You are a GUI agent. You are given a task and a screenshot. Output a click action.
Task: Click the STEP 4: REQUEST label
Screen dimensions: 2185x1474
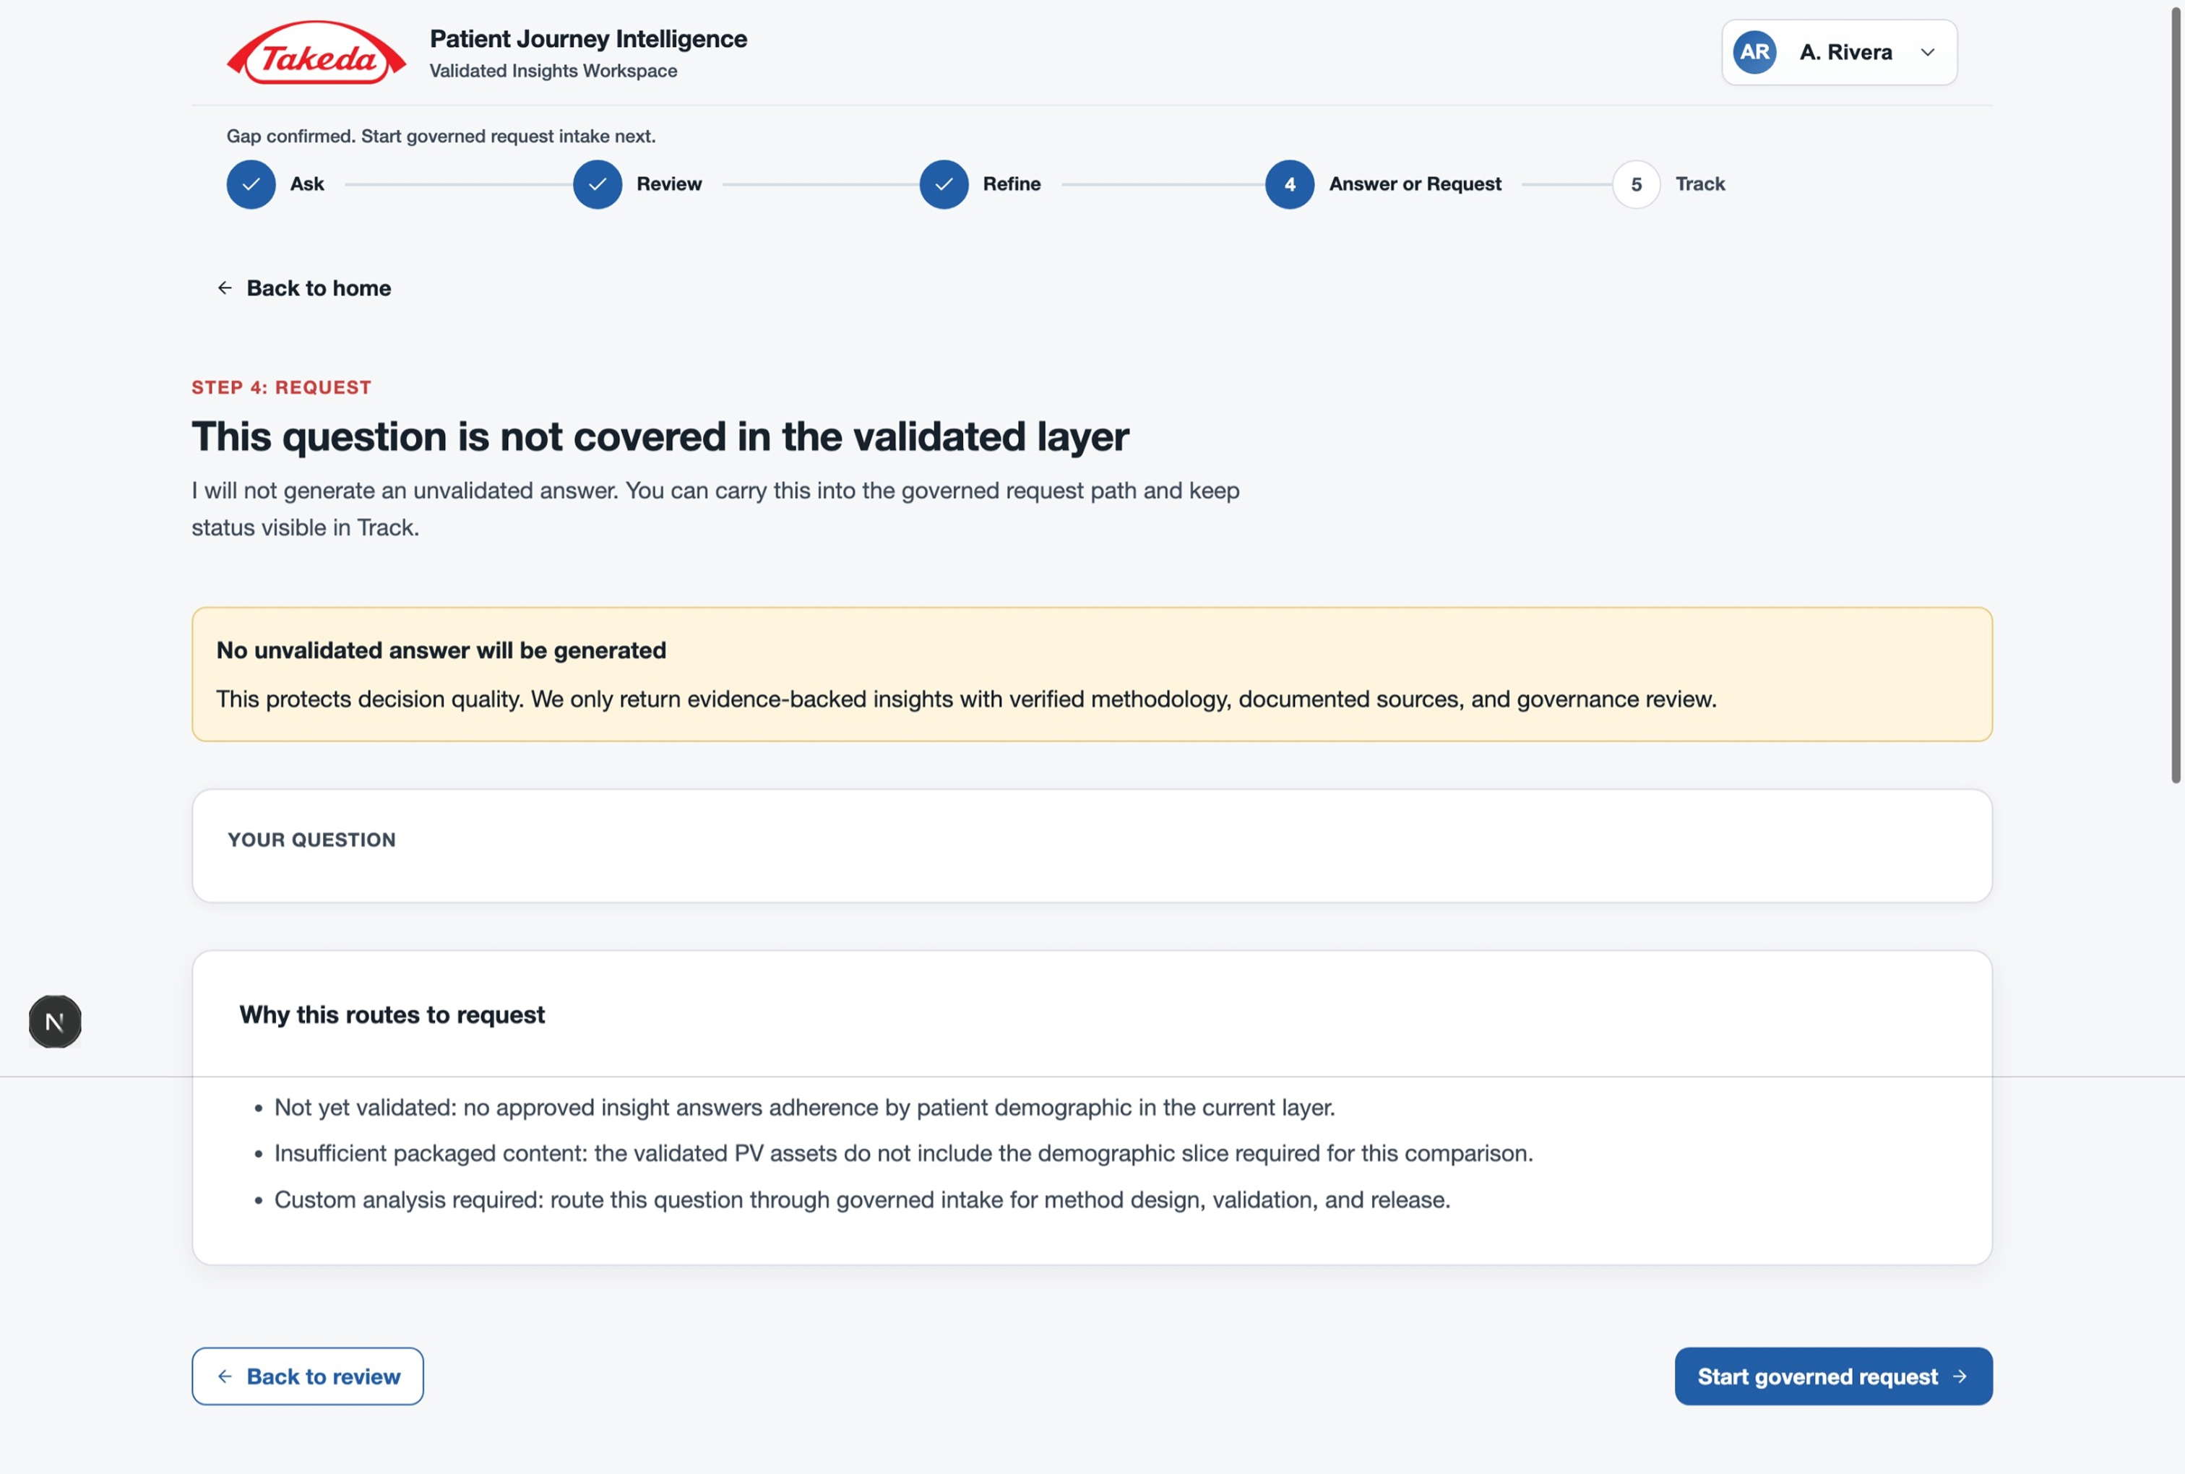[281, 387]
